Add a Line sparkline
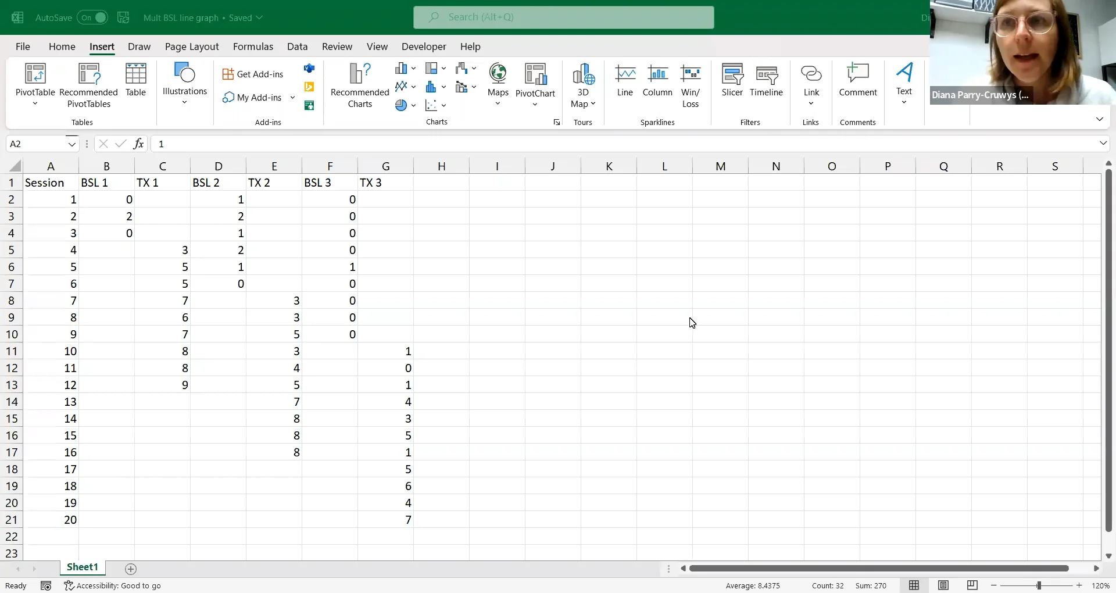This screenshot has height=593, width=1116. [x=624, y=81]
